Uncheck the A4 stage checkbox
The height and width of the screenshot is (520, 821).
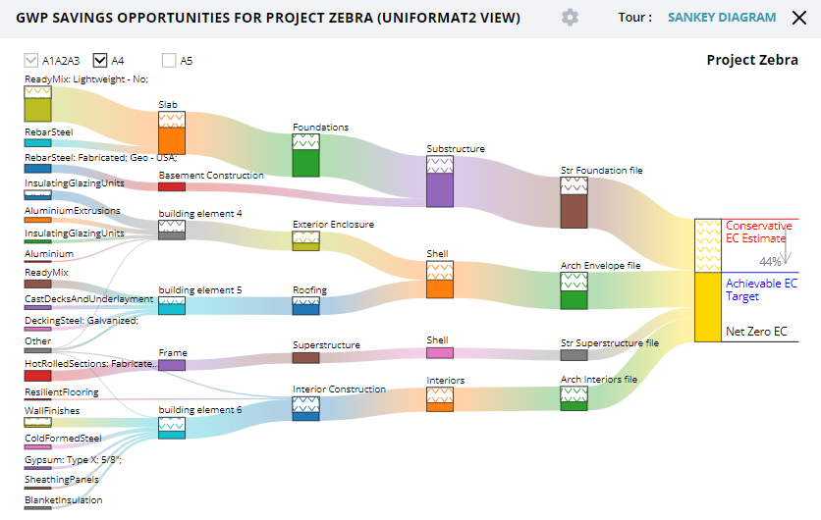pyautogui.click(x=100, y=61)
